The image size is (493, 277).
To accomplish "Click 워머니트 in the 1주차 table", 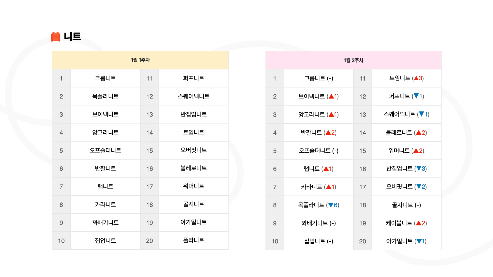I will coord(194,186).
